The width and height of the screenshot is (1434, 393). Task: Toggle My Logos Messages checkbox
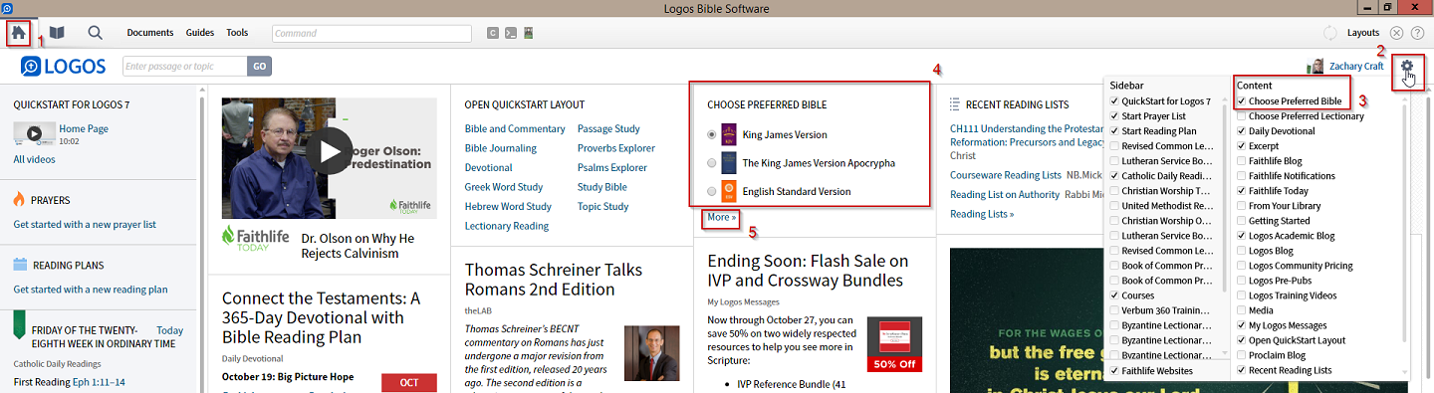[x=1241, y=325]
